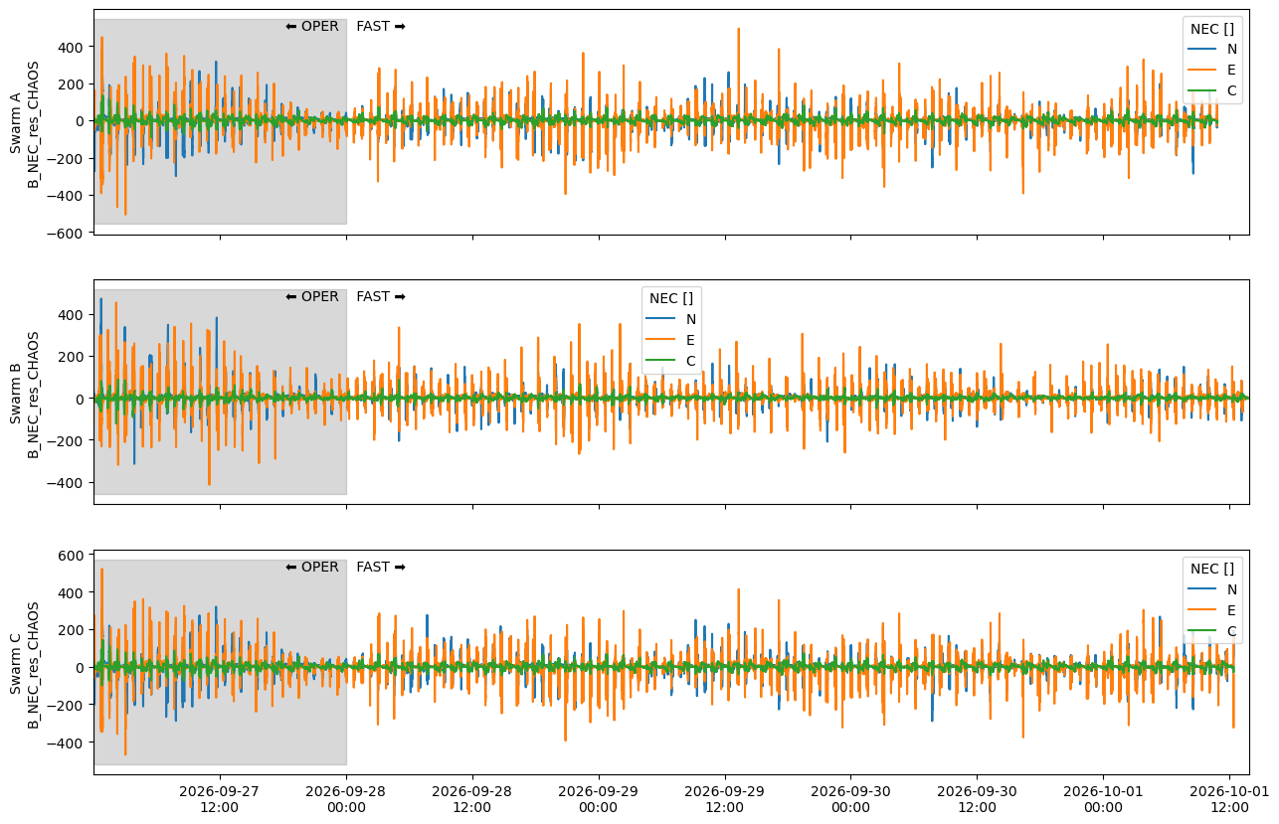
Task: Click the '2026-10-01 12:00' x-axis tick label
Action: coord(1229,799)
